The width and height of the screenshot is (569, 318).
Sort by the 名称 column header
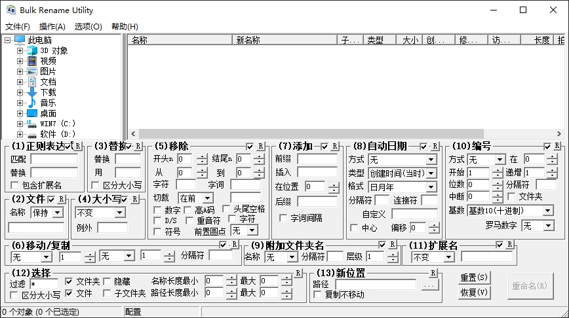tap(180, 40)
